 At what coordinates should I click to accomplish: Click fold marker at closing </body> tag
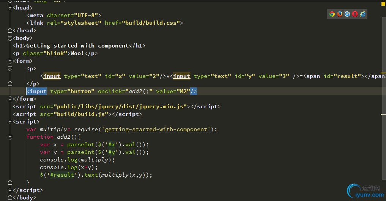(10, 198)
